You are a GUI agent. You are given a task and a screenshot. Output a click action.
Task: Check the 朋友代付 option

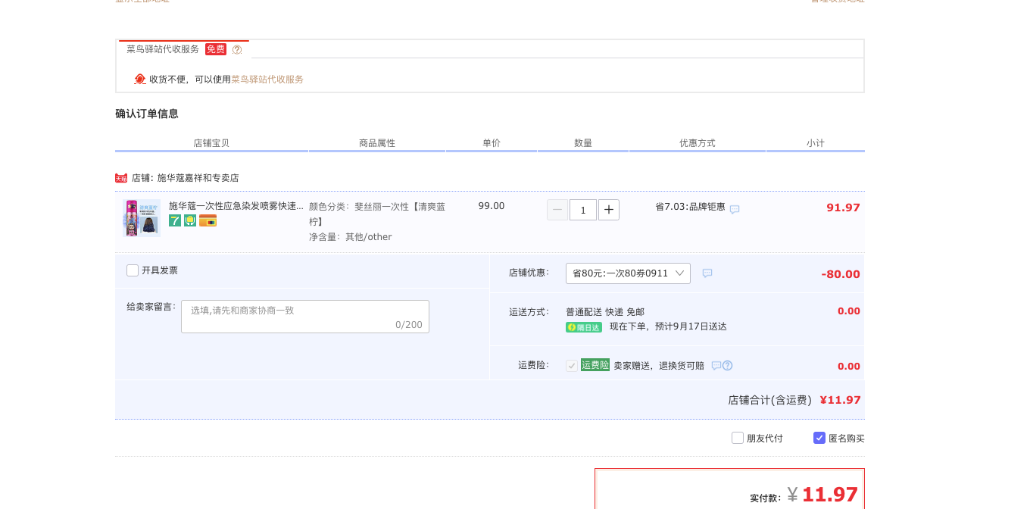[x=738, y=438]
